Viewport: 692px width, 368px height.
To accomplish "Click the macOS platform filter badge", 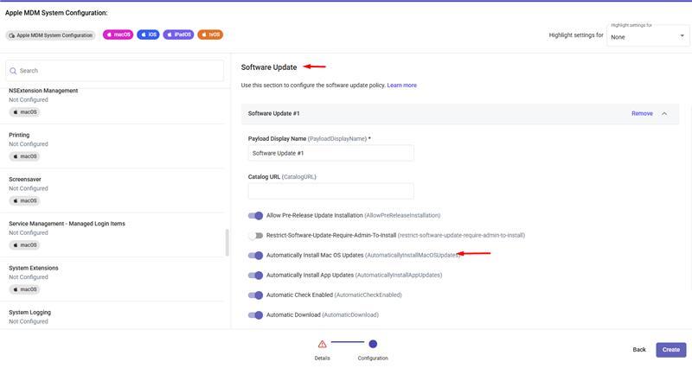I will pos(118,35).
